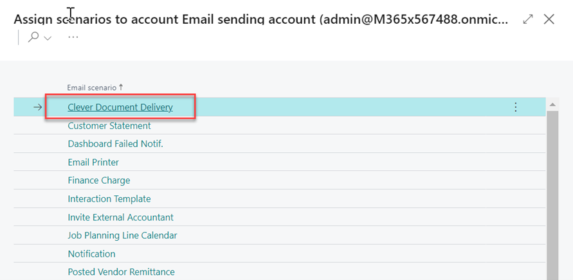The image size is (573, 280).
Task: Choose the Interaction Template scenario
Action: click(109, 199)
